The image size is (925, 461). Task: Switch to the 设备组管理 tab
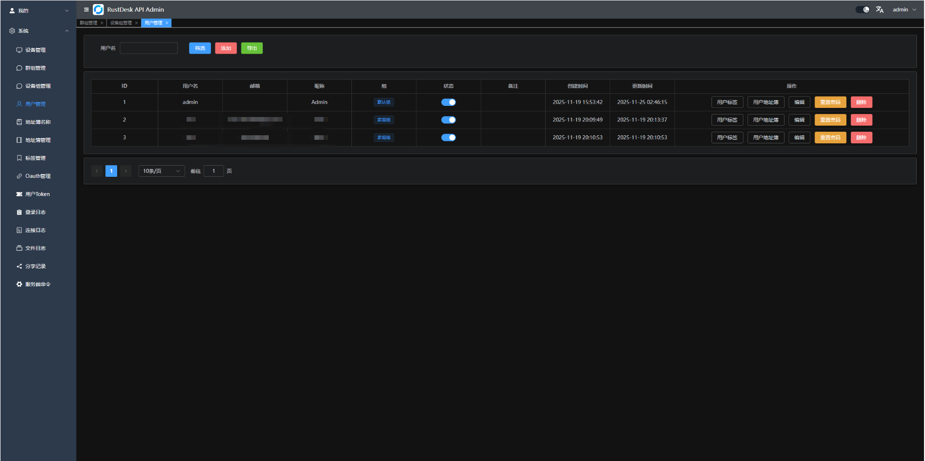point(121,23)
